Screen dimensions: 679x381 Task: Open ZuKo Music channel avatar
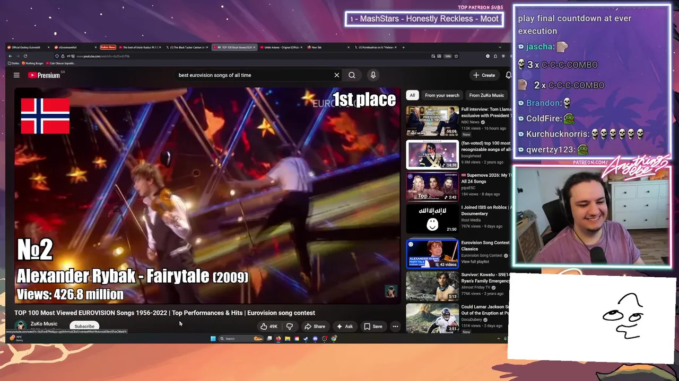point(21,326)
